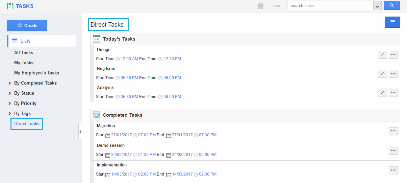Collapse the left sidebar panel handle

click(x=80, y=131)
